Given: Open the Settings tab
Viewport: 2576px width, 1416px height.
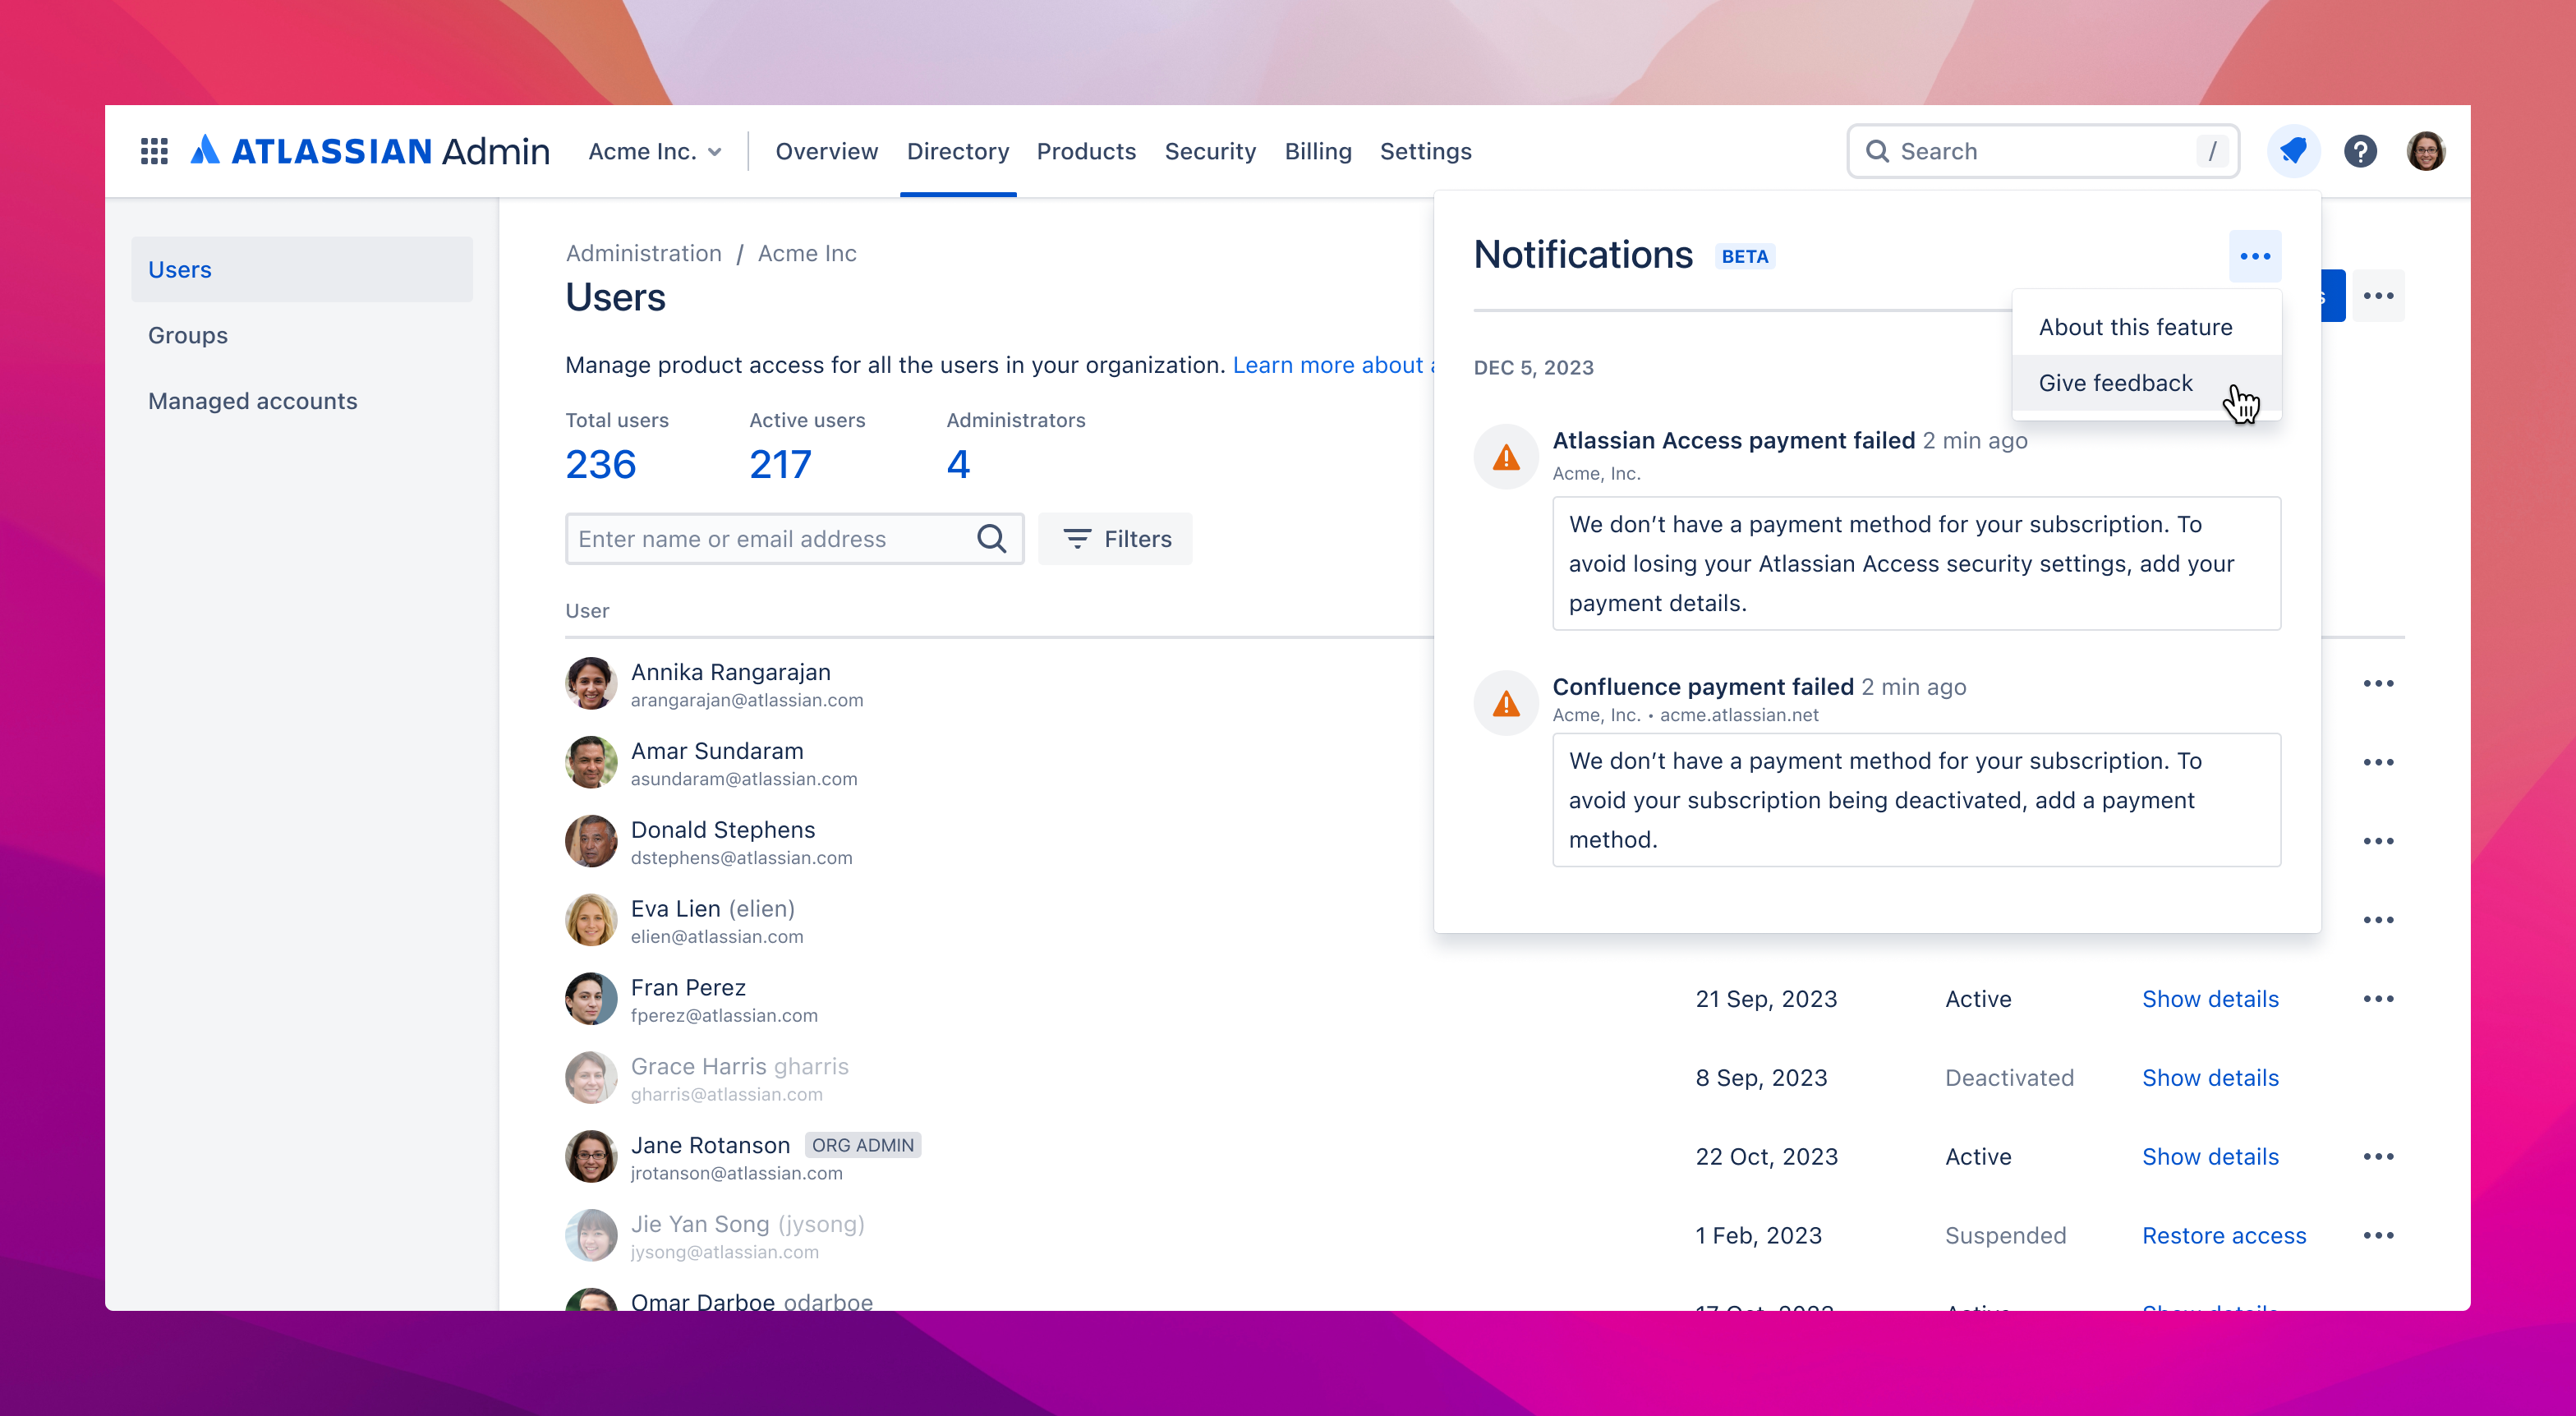Looking at the screenshot, I should [x=1425, y=151].
